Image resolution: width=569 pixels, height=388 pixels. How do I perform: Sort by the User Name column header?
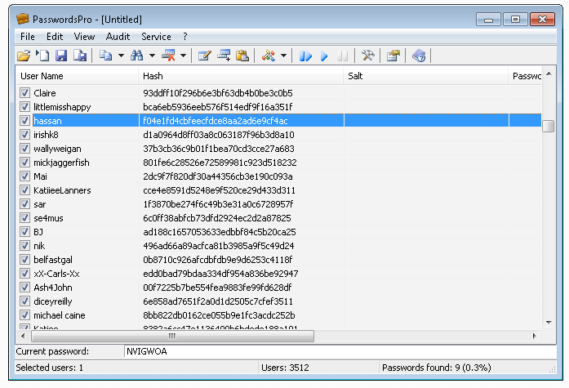click(x=77, y=76)
